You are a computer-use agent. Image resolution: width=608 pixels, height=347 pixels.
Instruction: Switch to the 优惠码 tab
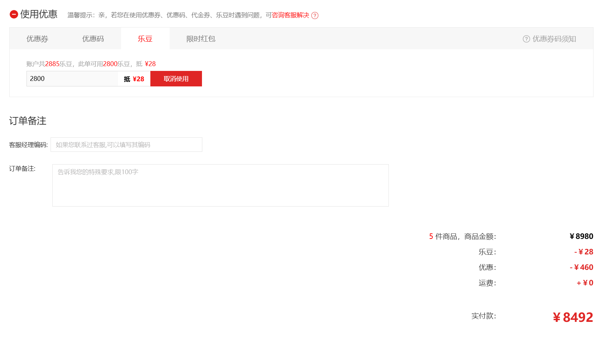pyautogui.click(x=93, y=39)
